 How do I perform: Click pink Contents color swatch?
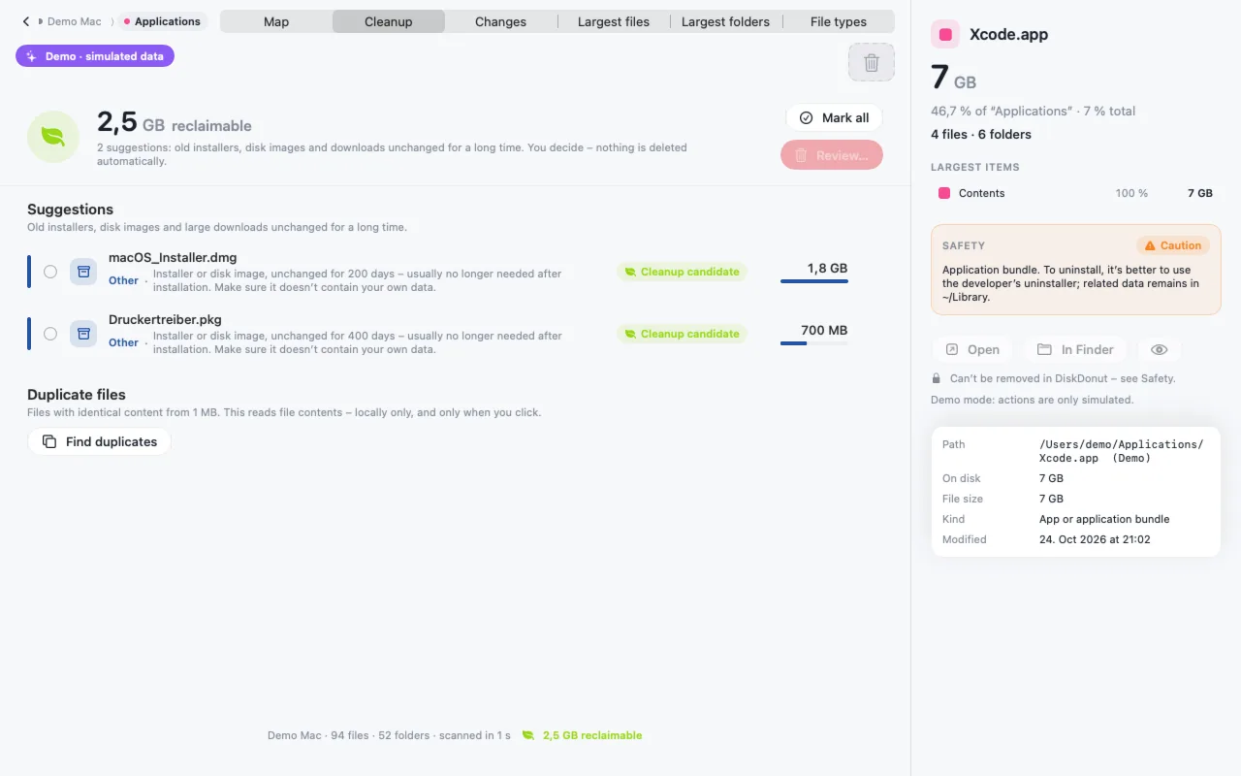944,193
